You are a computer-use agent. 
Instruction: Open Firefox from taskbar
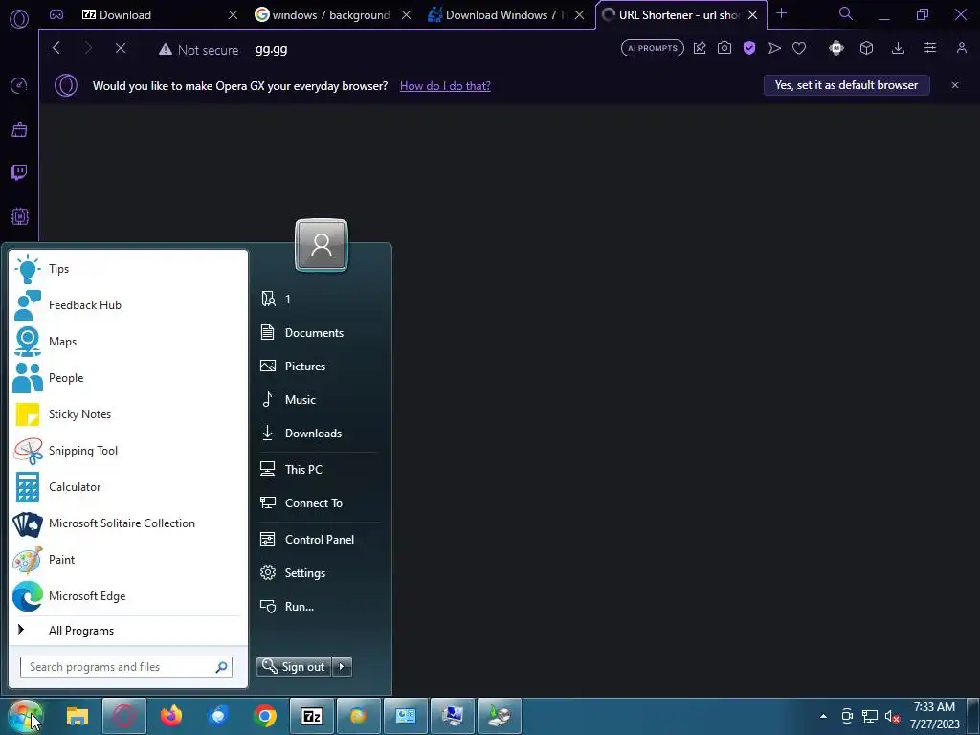pyautogui.click(x=170, y=716)
